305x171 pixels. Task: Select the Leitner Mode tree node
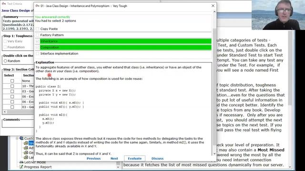[x=35, y=162]
